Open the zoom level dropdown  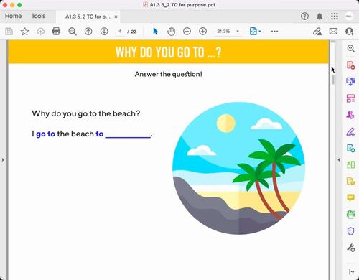pos(238,32)
